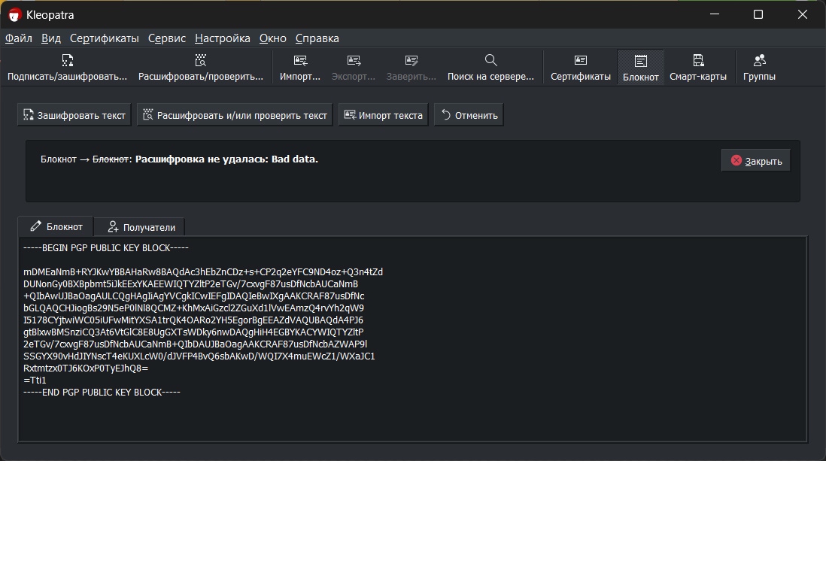Click the line starting with gtBlxwBMSnzi
826x564 pixels.
click(x=193, y=332)
